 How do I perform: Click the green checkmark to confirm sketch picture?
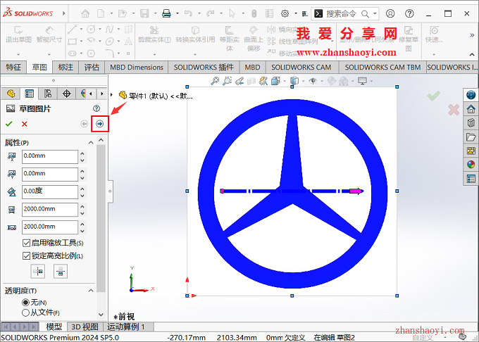[x=10, y=124]
